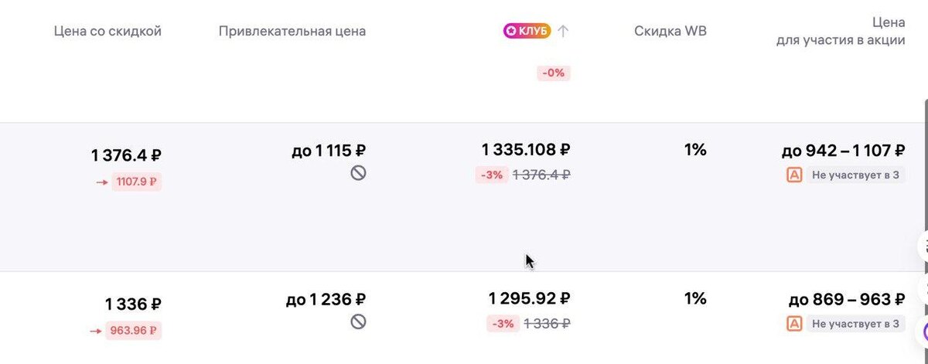Click the Скидка WB column header
Viewport: 928px width, 364px height.
click(x=670, y=32)
